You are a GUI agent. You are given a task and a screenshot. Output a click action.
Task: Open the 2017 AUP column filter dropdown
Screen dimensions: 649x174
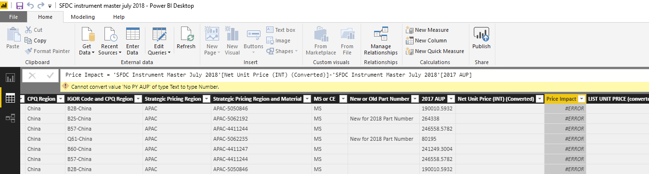(451, 99)
